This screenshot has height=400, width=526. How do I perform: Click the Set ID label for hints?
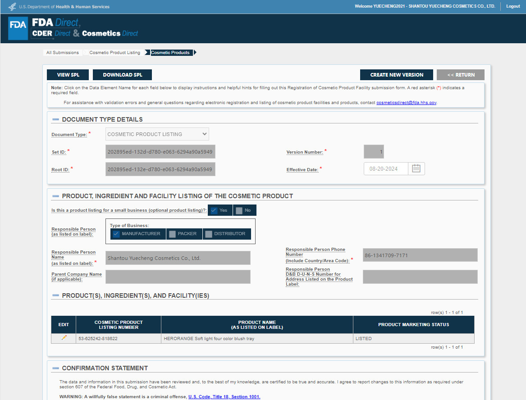tap(59, 152)
